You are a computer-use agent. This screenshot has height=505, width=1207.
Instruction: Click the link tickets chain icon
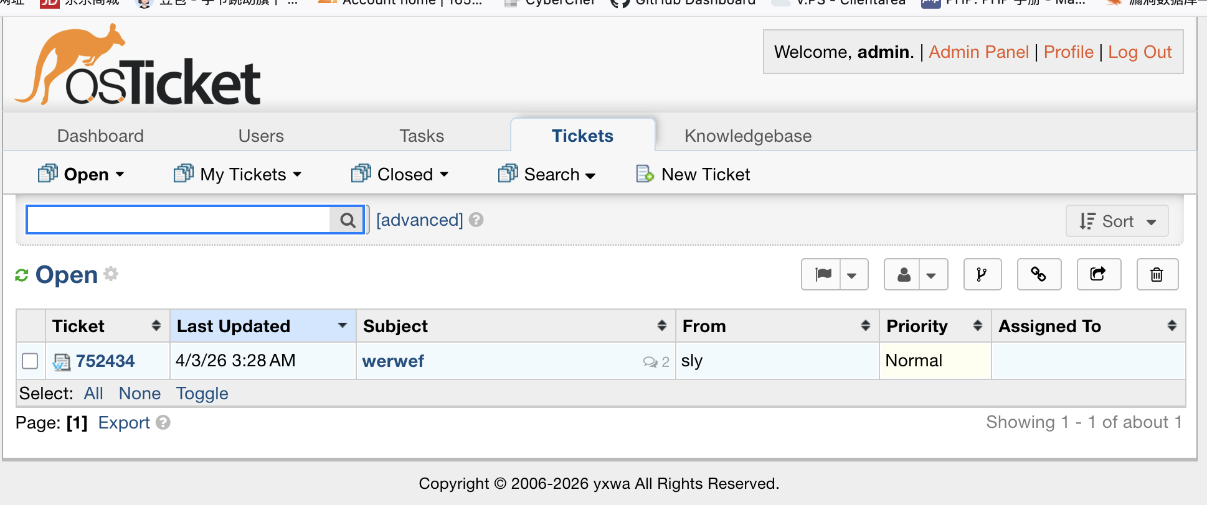pyautogui.click(x=1038, y=274)
